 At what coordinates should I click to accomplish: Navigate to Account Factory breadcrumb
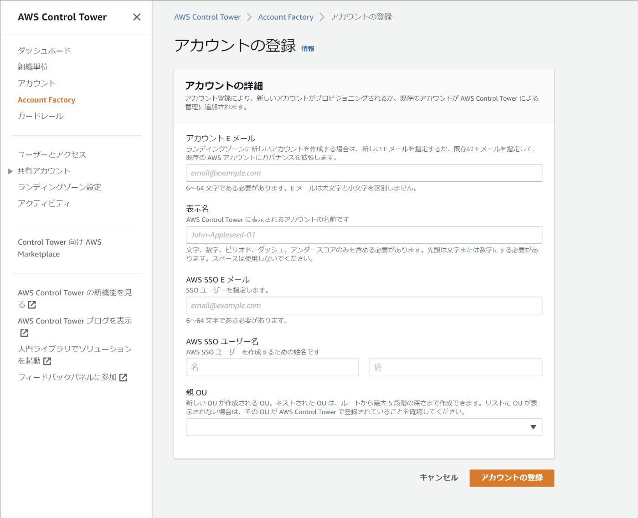tap(286, 17)
